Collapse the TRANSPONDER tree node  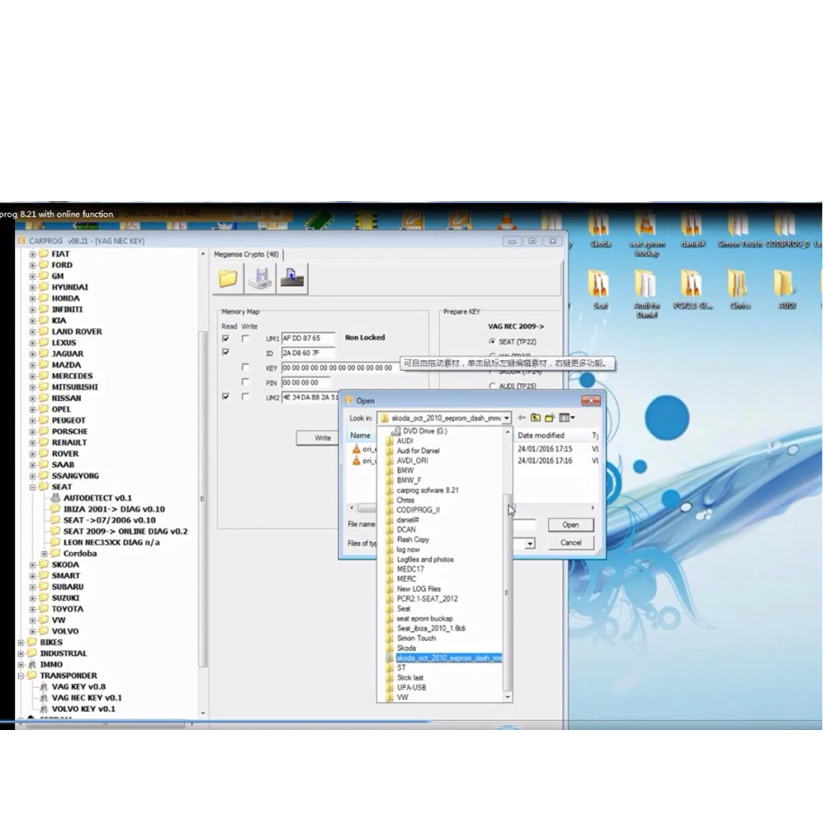pyautogui.click(x=21, y=676)
